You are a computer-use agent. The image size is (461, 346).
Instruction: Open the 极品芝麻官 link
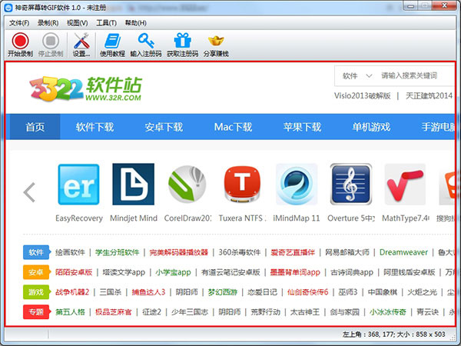pos(113,312)
